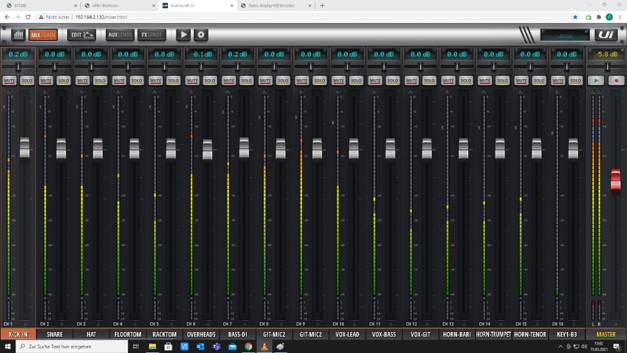Open Microsoft Teams from the taskbar
This screenshot has width=627, height=353.
coord(216,346)
